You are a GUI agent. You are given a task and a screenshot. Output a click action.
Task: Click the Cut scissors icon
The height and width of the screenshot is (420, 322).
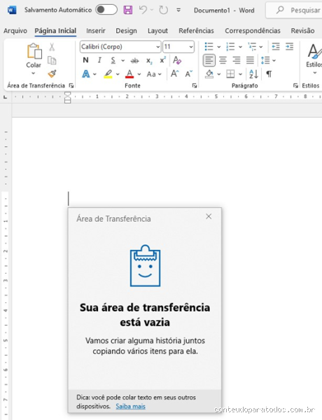click(x=52, y=47)
